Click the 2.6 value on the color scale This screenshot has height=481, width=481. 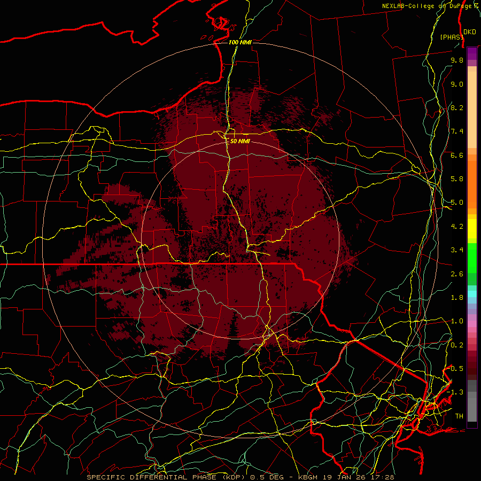(457, 274)
